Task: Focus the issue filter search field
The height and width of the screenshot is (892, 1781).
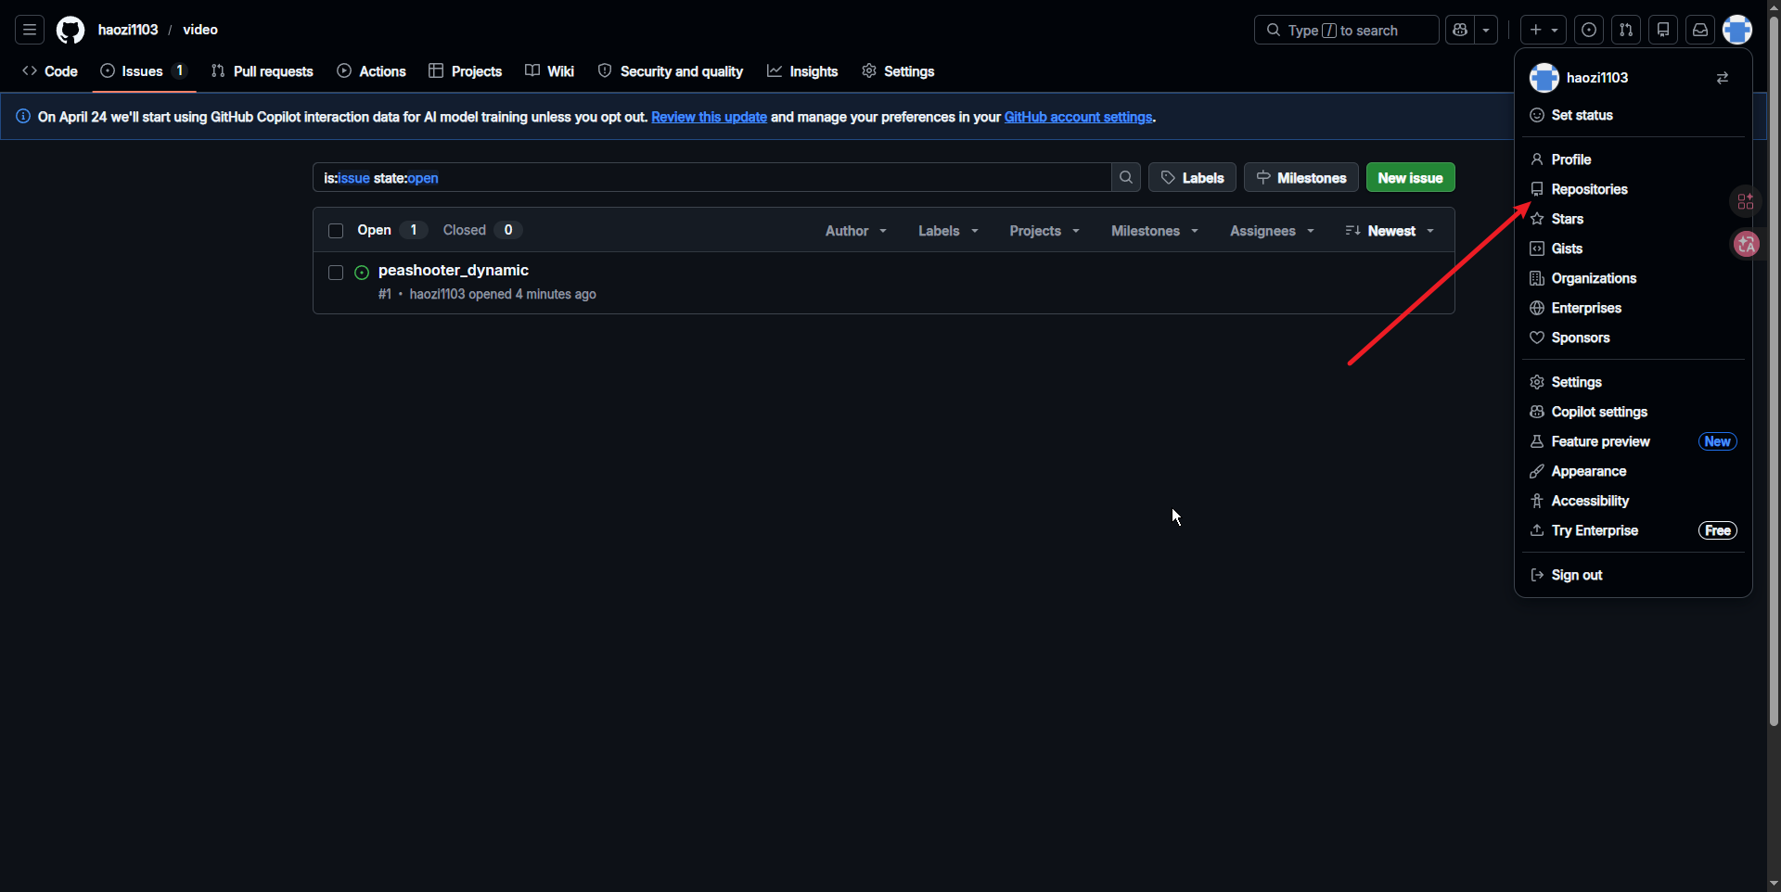Action: pos(712,177)
